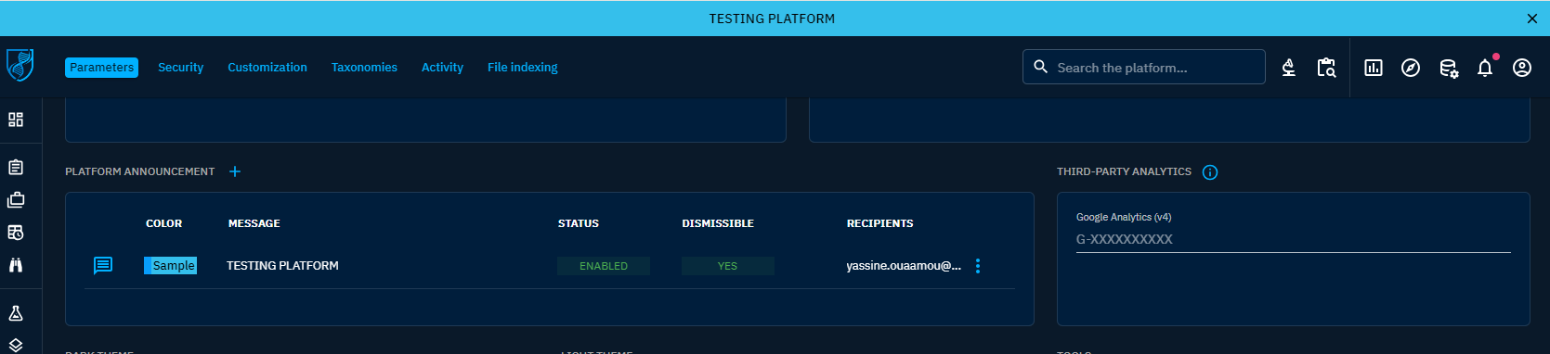Click the MESSAGE column header
This screenshot has height=354, width=1550.
[254, 223]
